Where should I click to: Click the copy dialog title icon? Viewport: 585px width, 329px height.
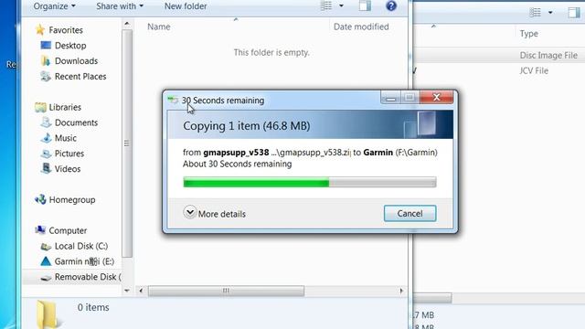click(x=173, y=100)
